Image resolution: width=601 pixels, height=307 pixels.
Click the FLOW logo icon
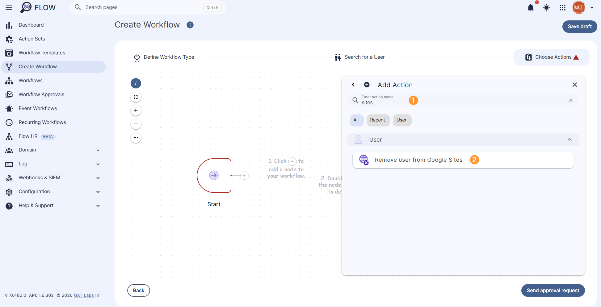point(26,7)
